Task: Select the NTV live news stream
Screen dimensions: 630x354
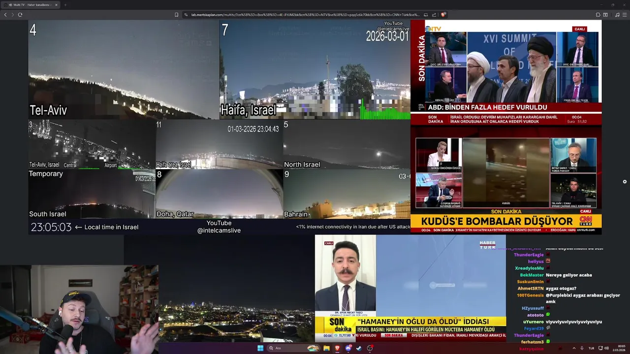Action: click(x=506, y=72)
